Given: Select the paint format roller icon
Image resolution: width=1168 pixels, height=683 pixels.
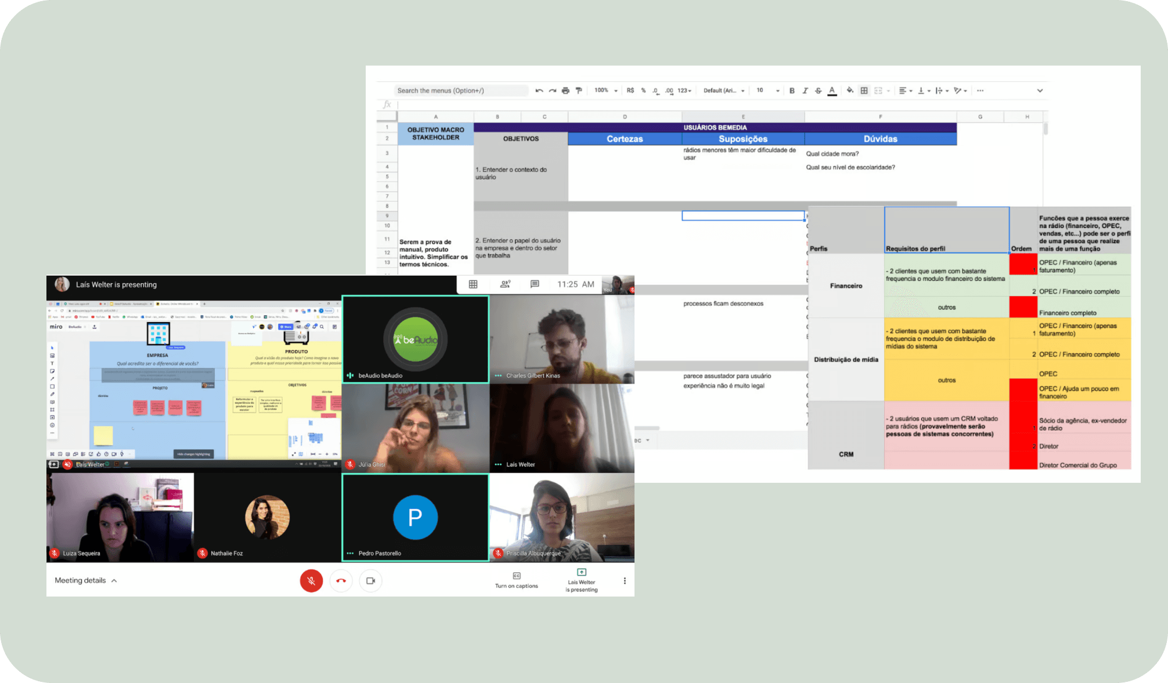Looking at the screenshot, I should tap(579, 91).
